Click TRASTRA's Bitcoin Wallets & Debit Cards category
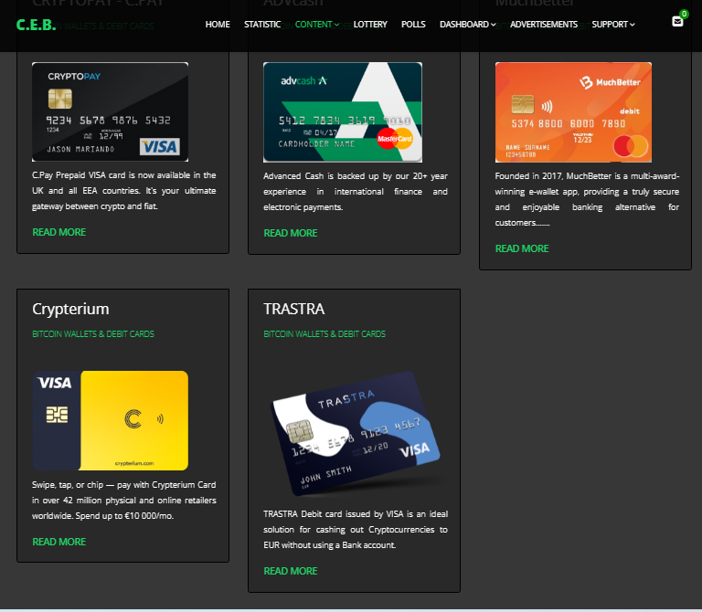The height and width of the screenshot is (612, 702). coord(324,334)
